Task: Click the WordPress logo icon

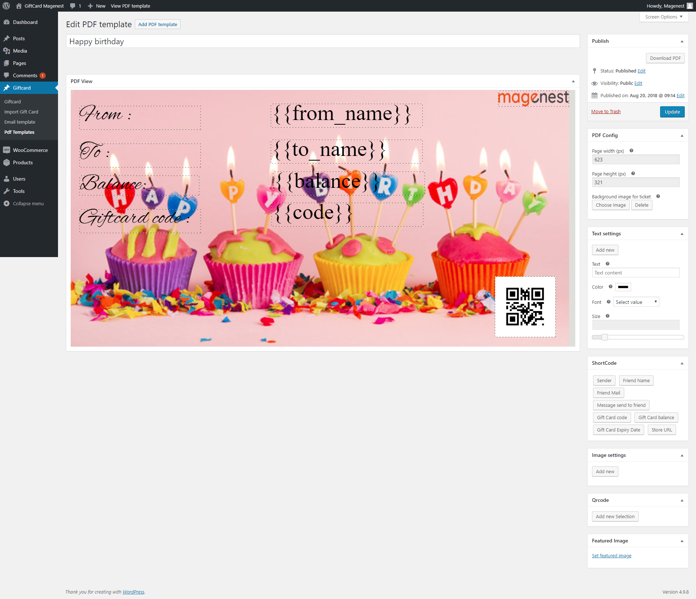Action: click(x=6, y=6)
